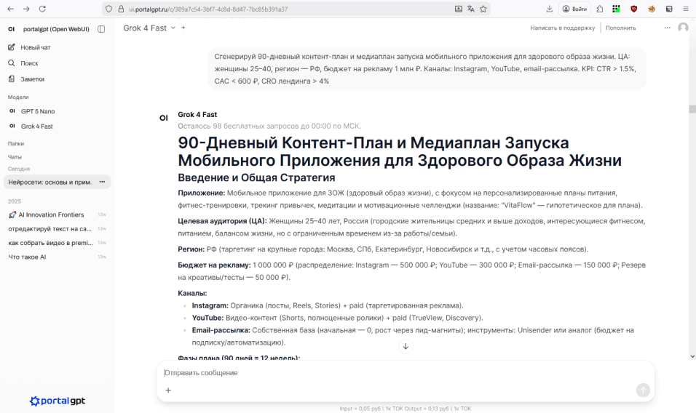Open the user profile avatar
Viewport: 696px width, 413px height.
[x=683, y=28]
